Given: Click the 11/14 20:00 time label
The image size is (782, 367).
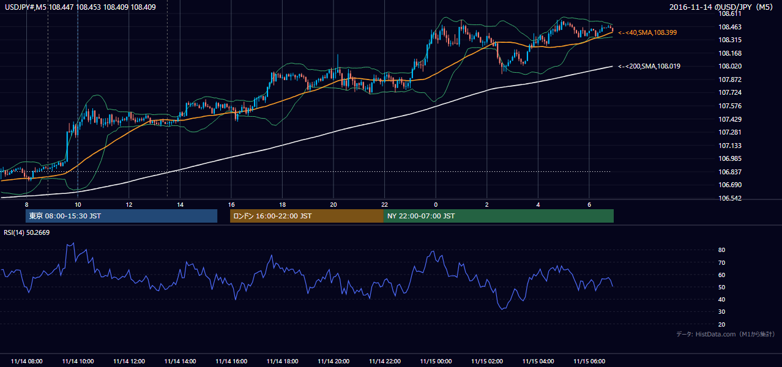Looking at the screenshot, I should [333, 361].
